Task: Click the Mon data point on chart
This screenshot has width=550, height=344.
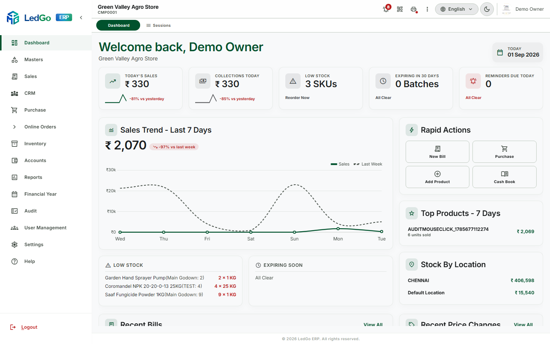Action: click(x=338, y=229)
